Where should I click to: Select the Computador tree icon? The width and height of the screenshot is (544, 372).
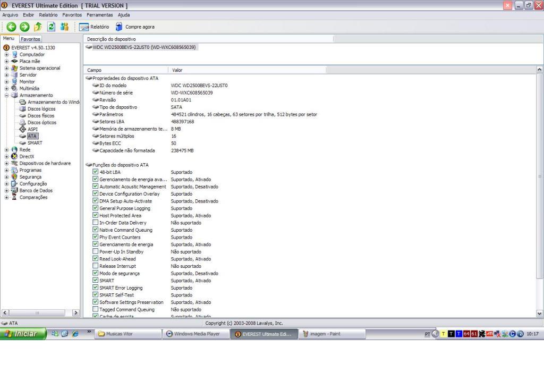click(x=14, y=55)
